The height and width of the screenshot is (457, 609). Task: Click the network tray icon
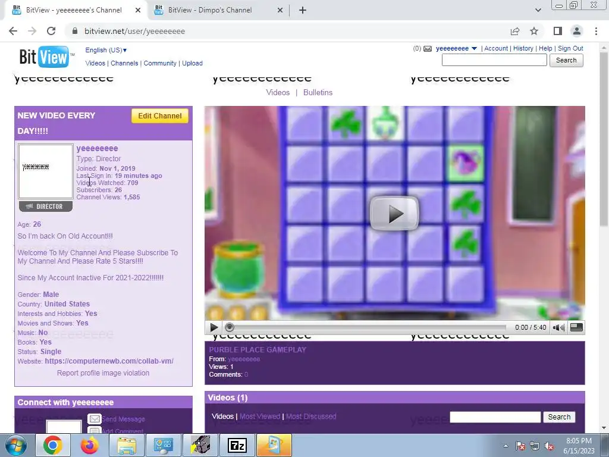pos(535,446)
